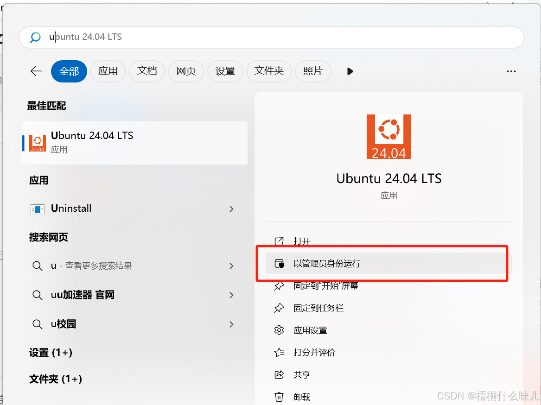Switch to the 照片 filter tab
541x405 pixels.
click(x=313, y=71)
